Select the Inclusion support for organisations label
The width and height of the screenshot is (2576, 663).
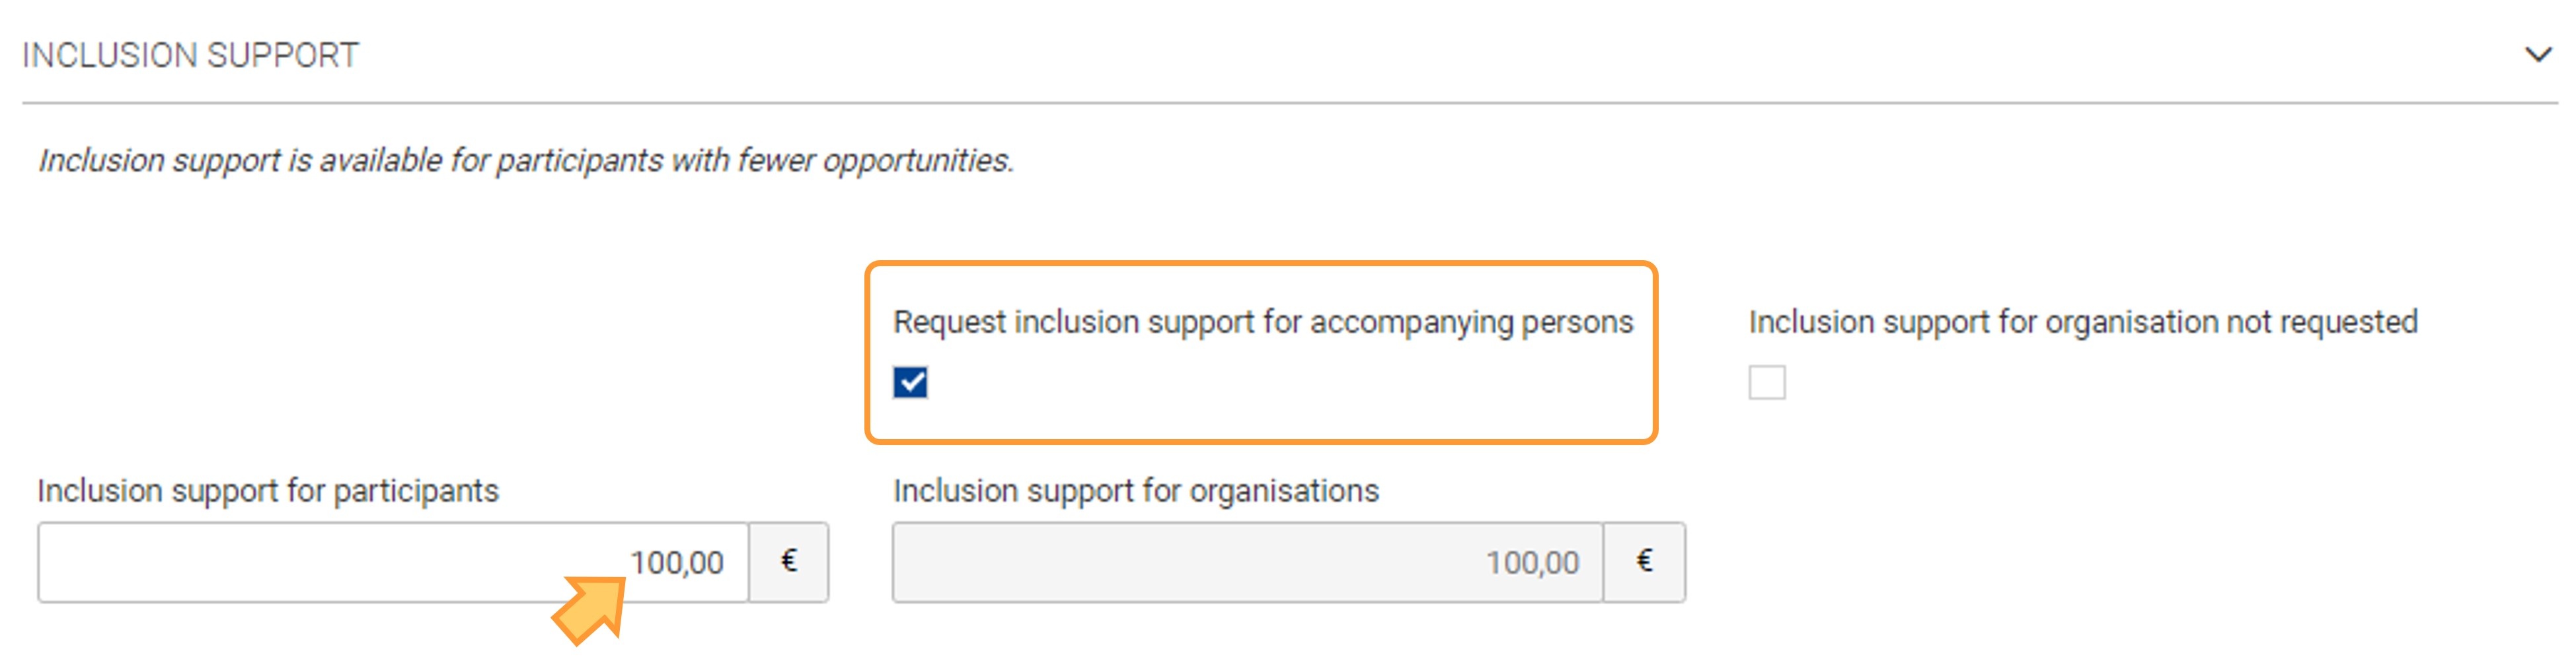click(x=1136, y=491)
